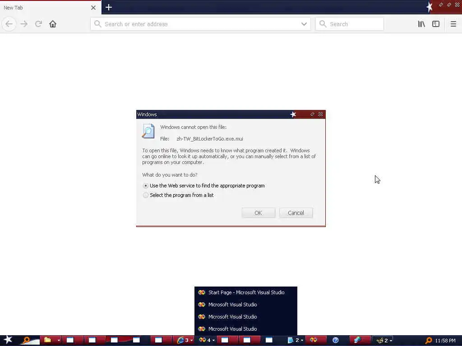Focus the Search or enter address field

200,24
